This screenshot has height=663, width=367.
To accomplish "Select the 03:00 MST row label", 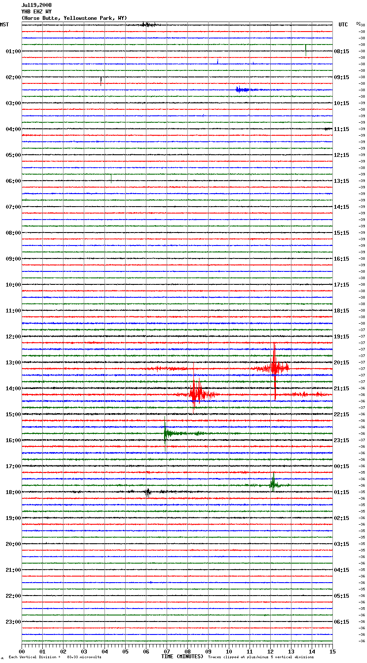I will (x=13, y=103).
